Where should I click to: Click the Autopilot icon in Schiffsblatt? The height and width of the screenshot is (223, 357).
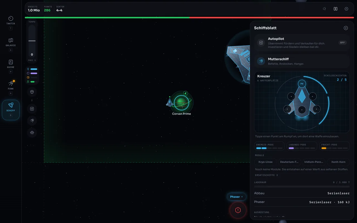coord(261,43)
